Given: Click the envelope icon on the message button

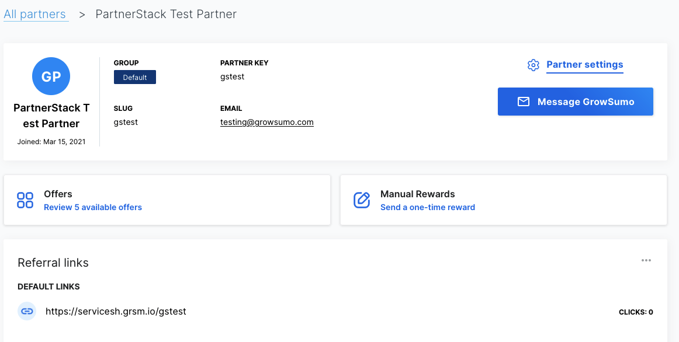Looking at the screenshot, I should (x=524, y=102).
